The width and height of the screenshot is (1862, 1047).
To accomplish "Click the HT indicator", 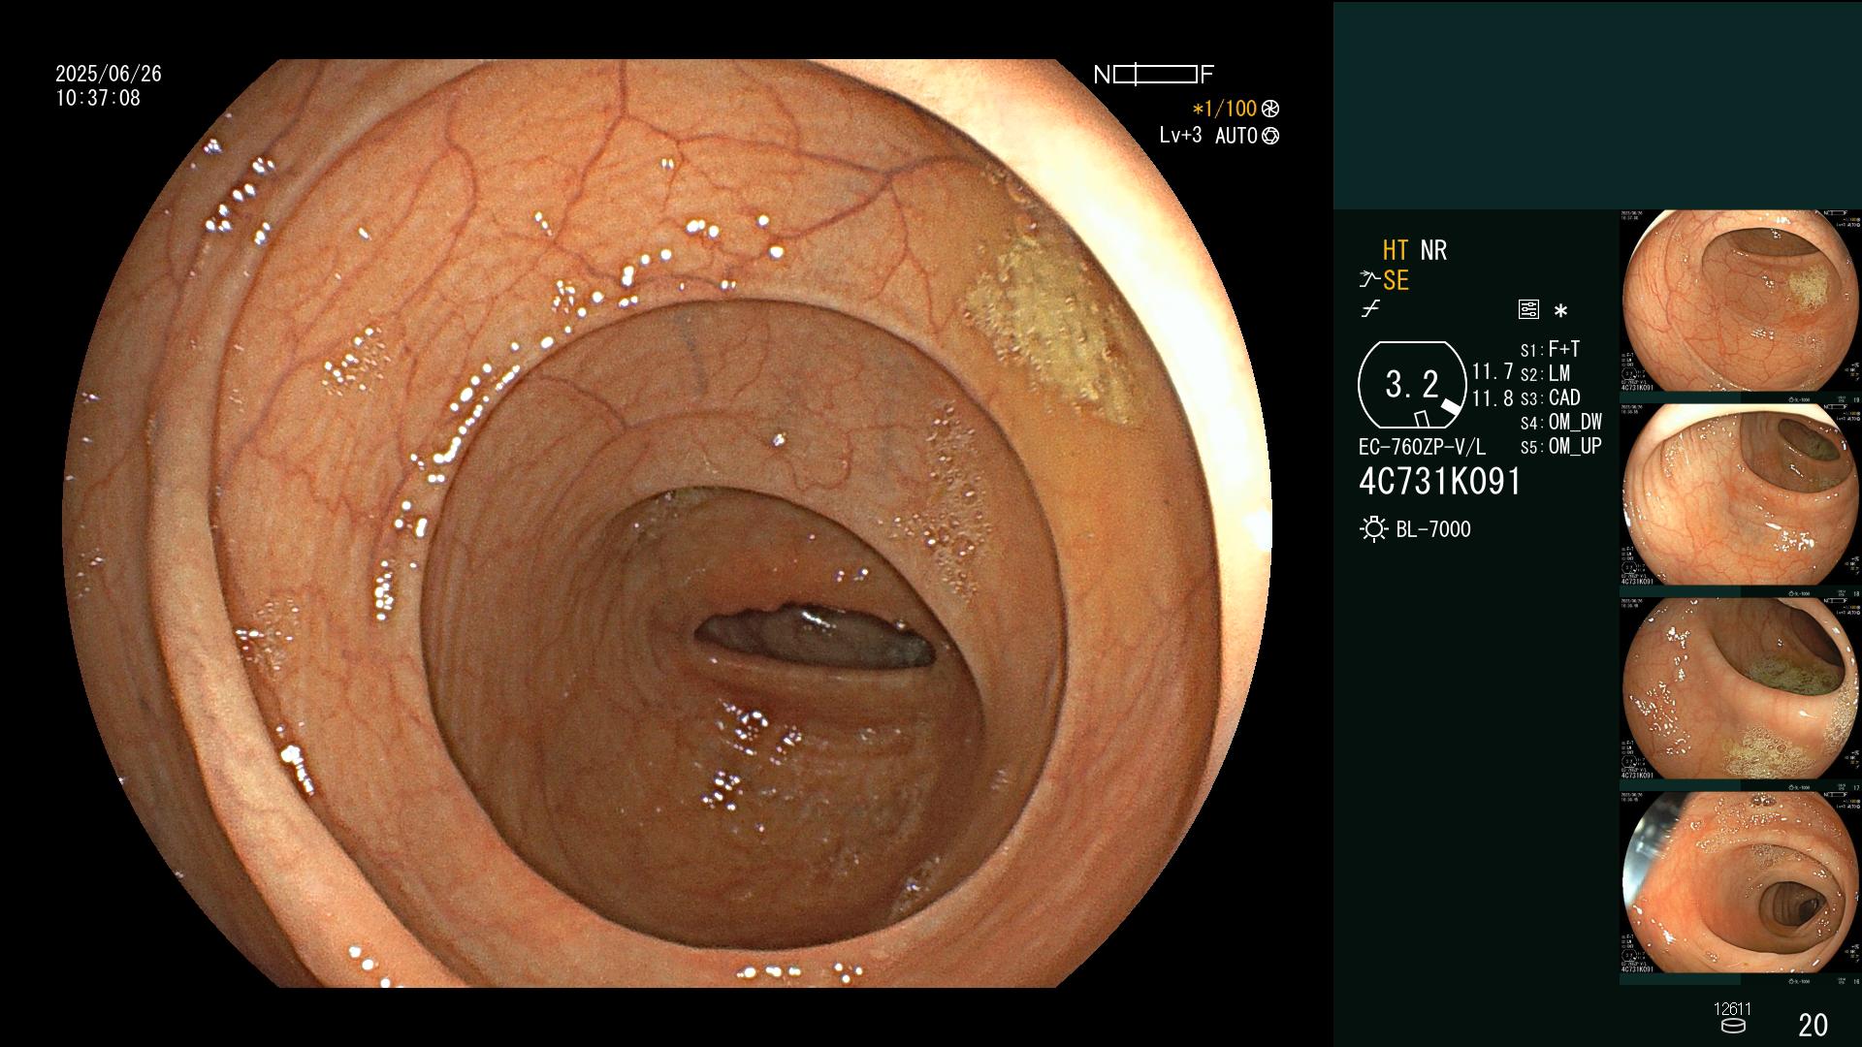I will click(1395, 250).
